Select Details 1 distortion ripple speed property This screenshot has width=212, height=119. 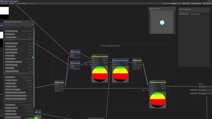click(x=16, y=96)
